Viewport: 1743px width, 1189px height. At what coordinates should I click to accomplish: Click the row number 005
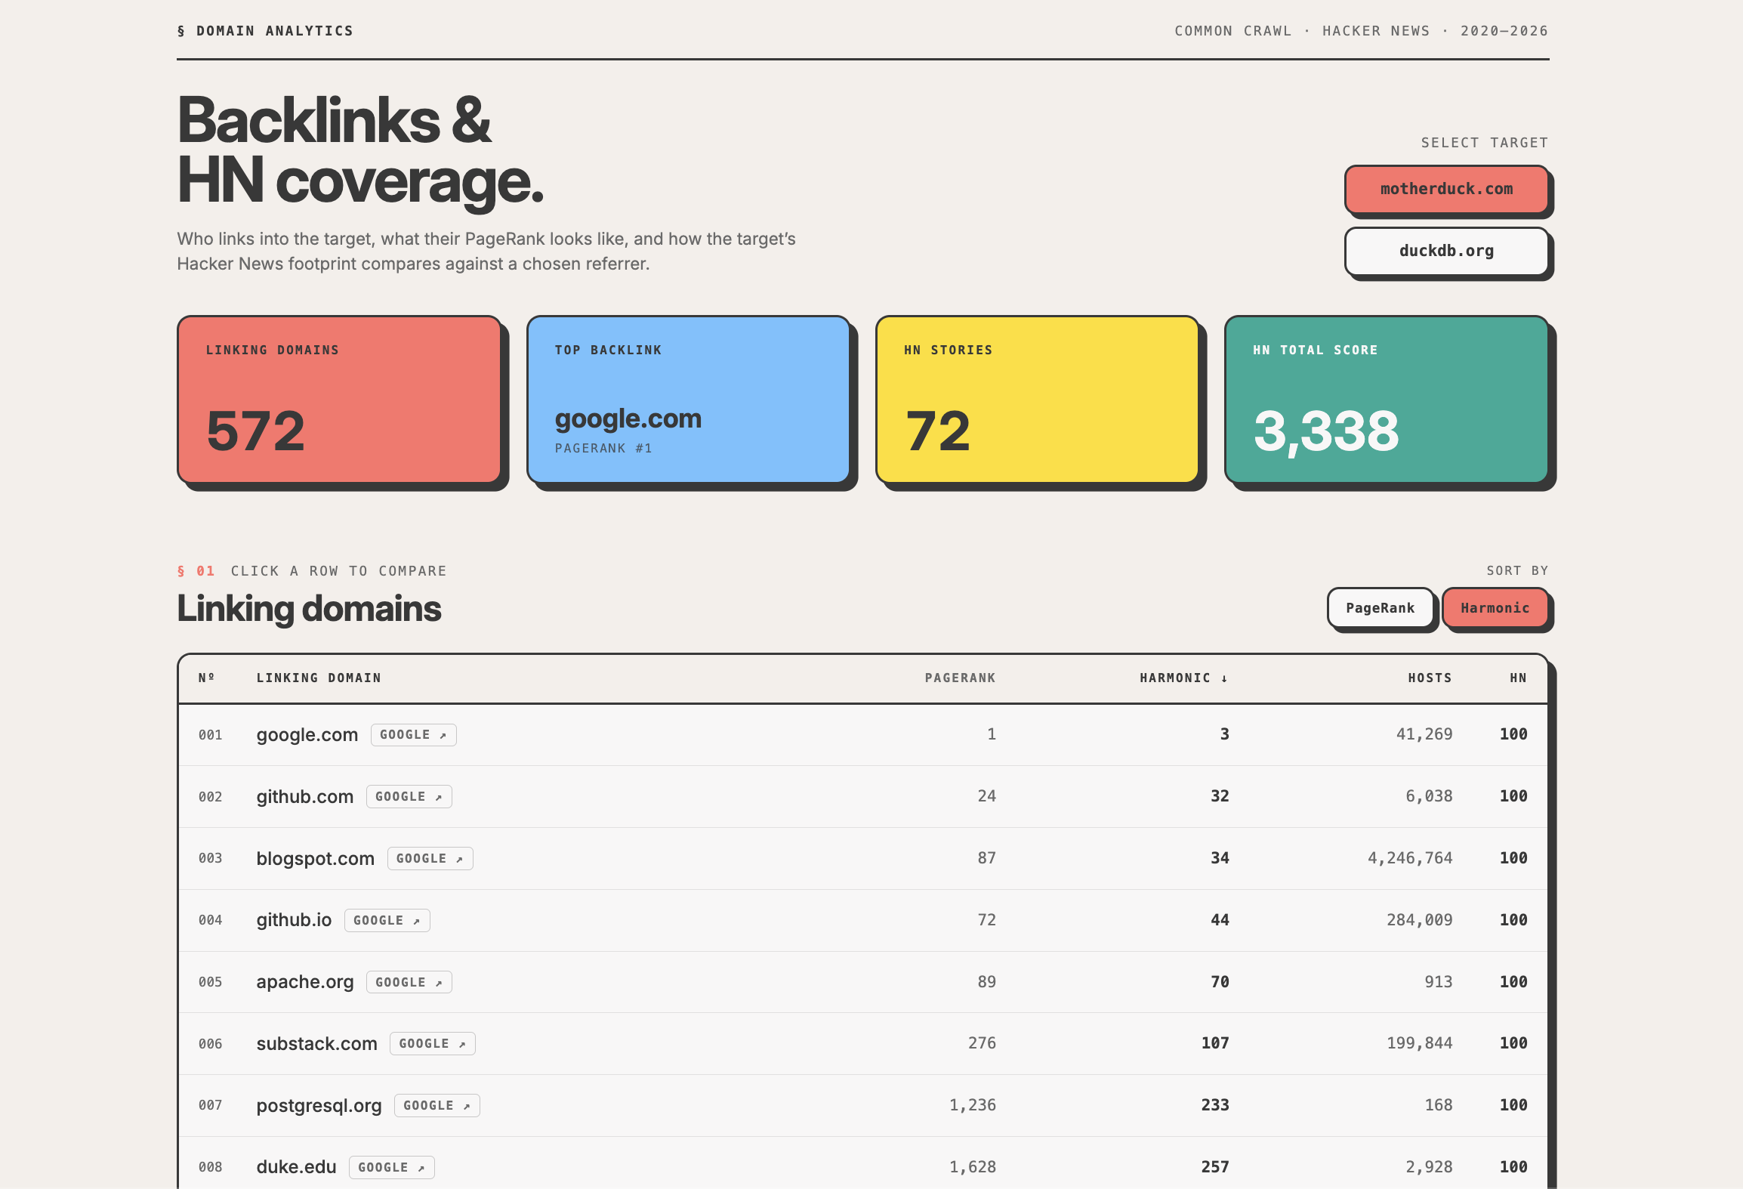pos(211,983)
